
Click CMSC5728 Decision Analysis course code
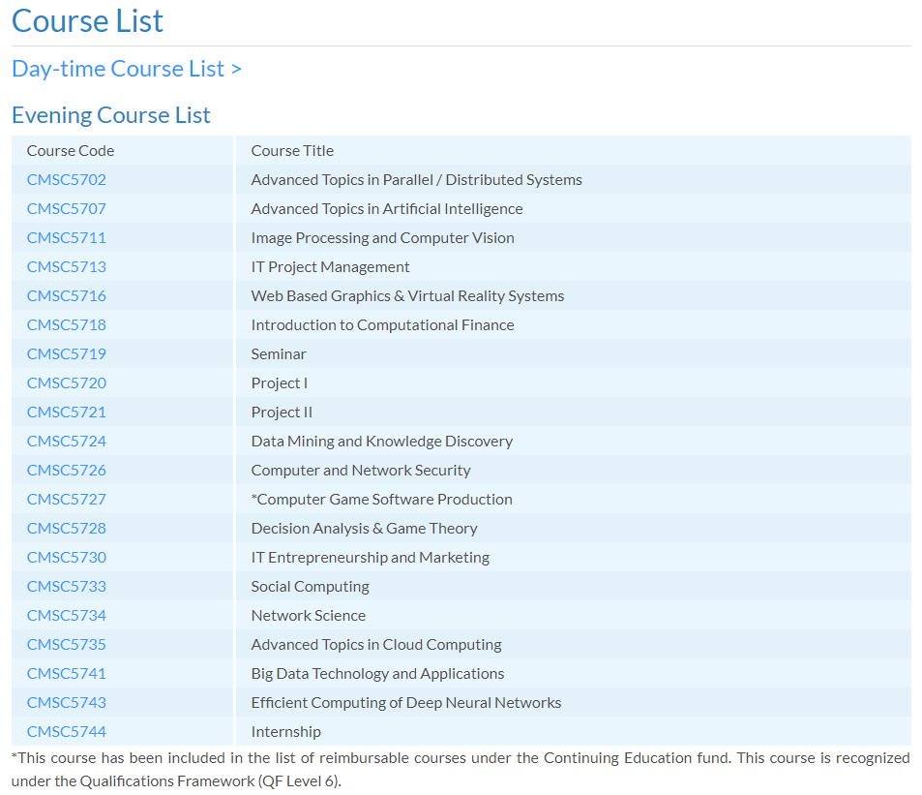[x=67, y=528]
